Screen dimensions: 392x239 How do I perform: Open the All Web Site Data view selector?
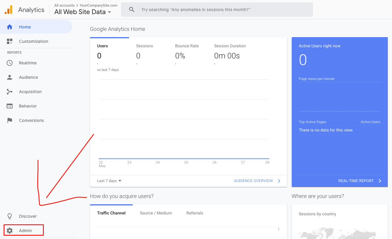pyautogui.click(x=83, y=12)
